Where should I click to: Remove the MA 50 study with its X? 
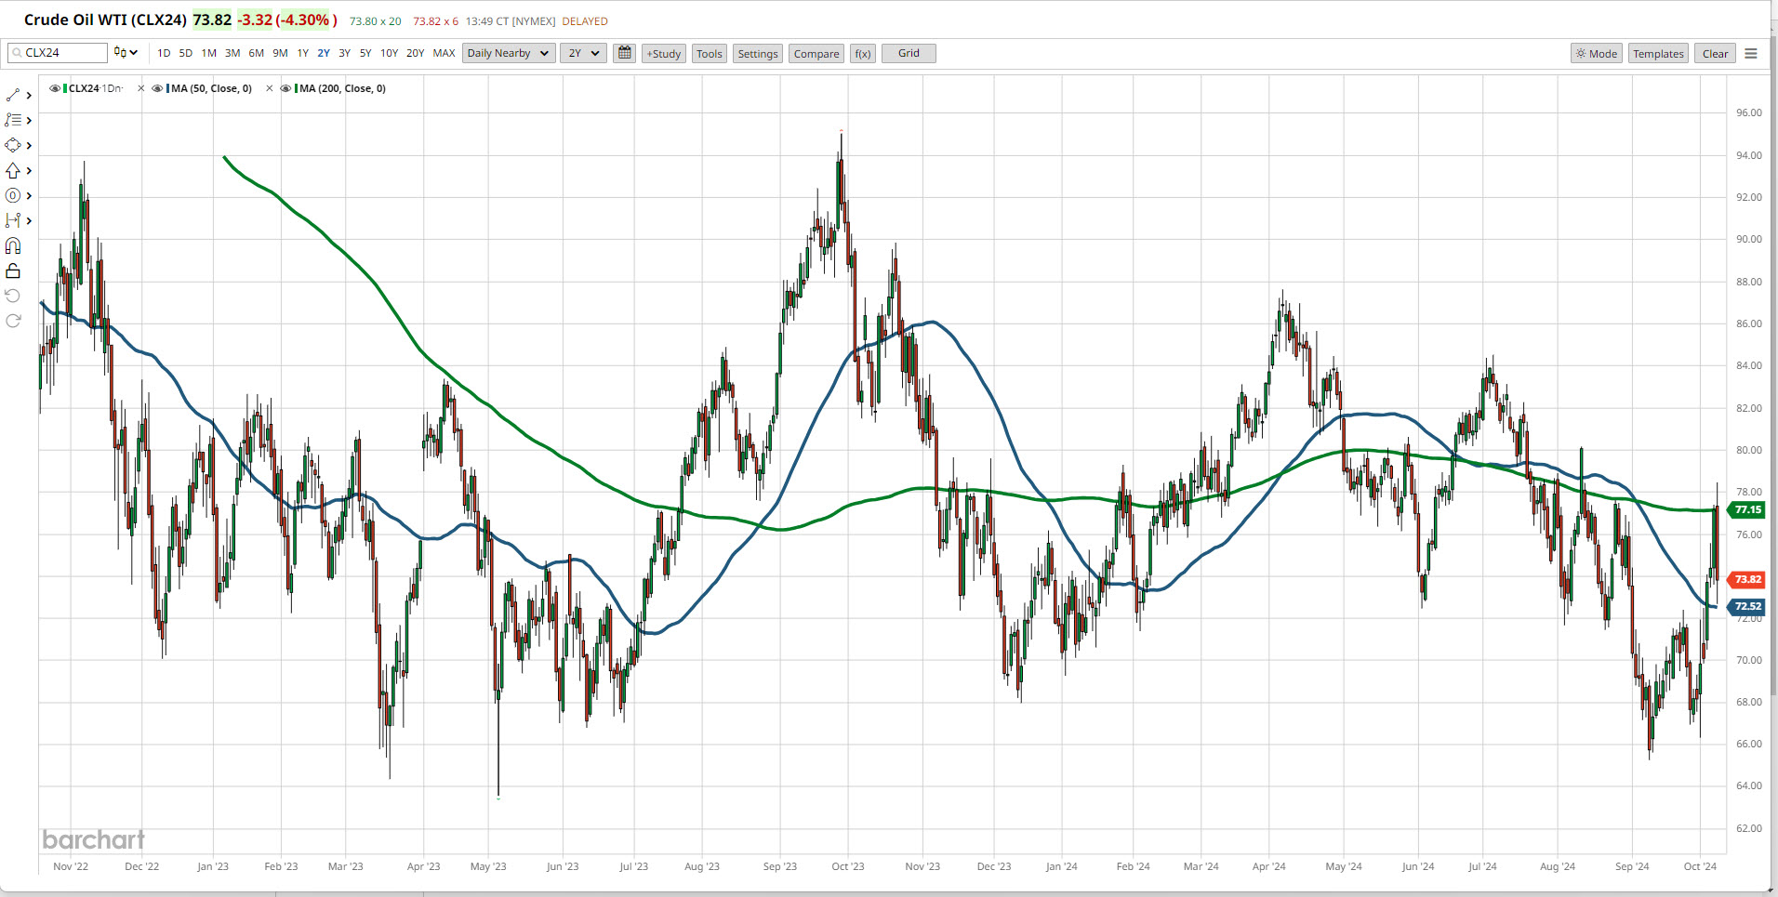tap(141, 88)
